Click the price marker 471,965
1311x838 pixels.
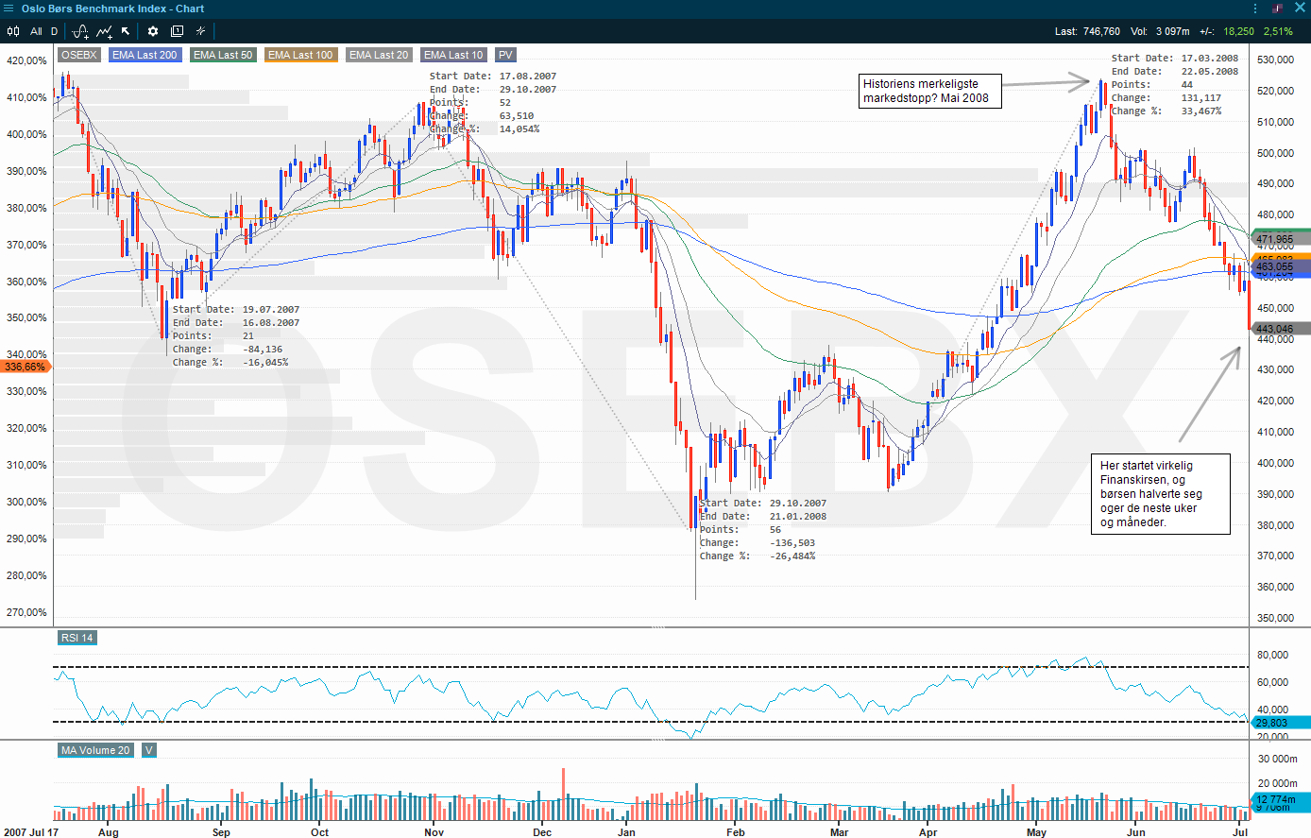click(x=1281, y=240)
